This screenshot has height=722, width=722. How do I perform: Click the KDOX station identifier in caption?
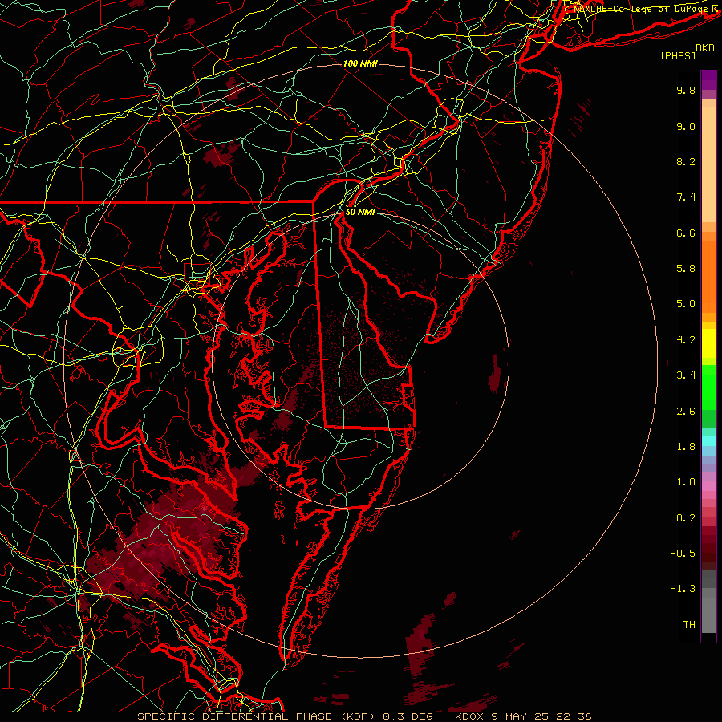(471, 716)
